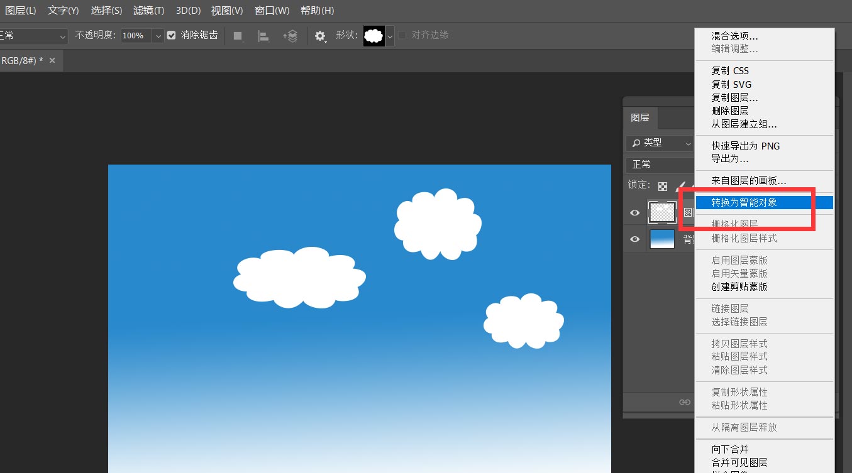Viewport: 852px width, 473px height.
Task: Click the link layers icon at panel bottom
Action: point(685,402)
